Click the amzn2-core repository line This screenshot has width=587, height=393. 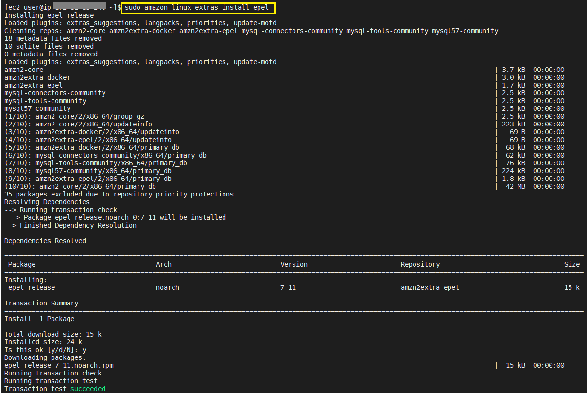(x=23, y=69)
